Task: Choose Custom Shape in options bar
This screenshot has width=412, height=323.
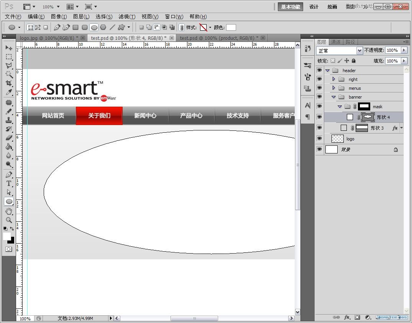Action: pyautogui.click(x=121, y=27)
